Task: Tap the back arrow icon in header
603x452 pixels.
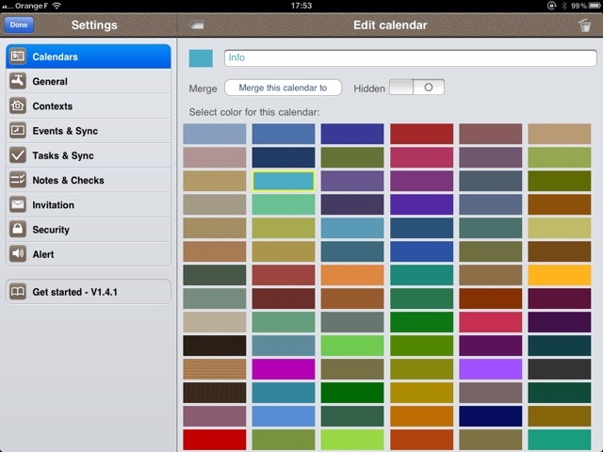Action: [197, 25]
